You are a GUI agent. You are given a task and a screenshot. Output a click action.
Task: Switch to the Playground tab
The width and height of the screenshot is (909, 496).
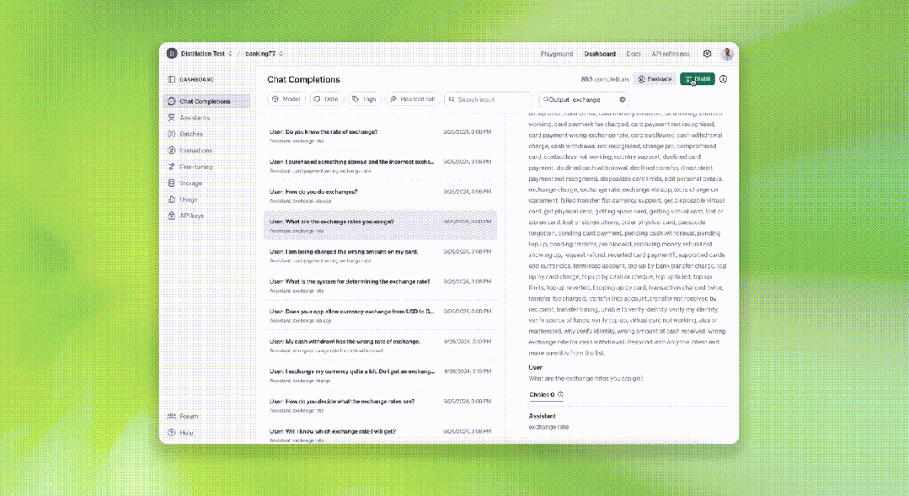point(556,54)
